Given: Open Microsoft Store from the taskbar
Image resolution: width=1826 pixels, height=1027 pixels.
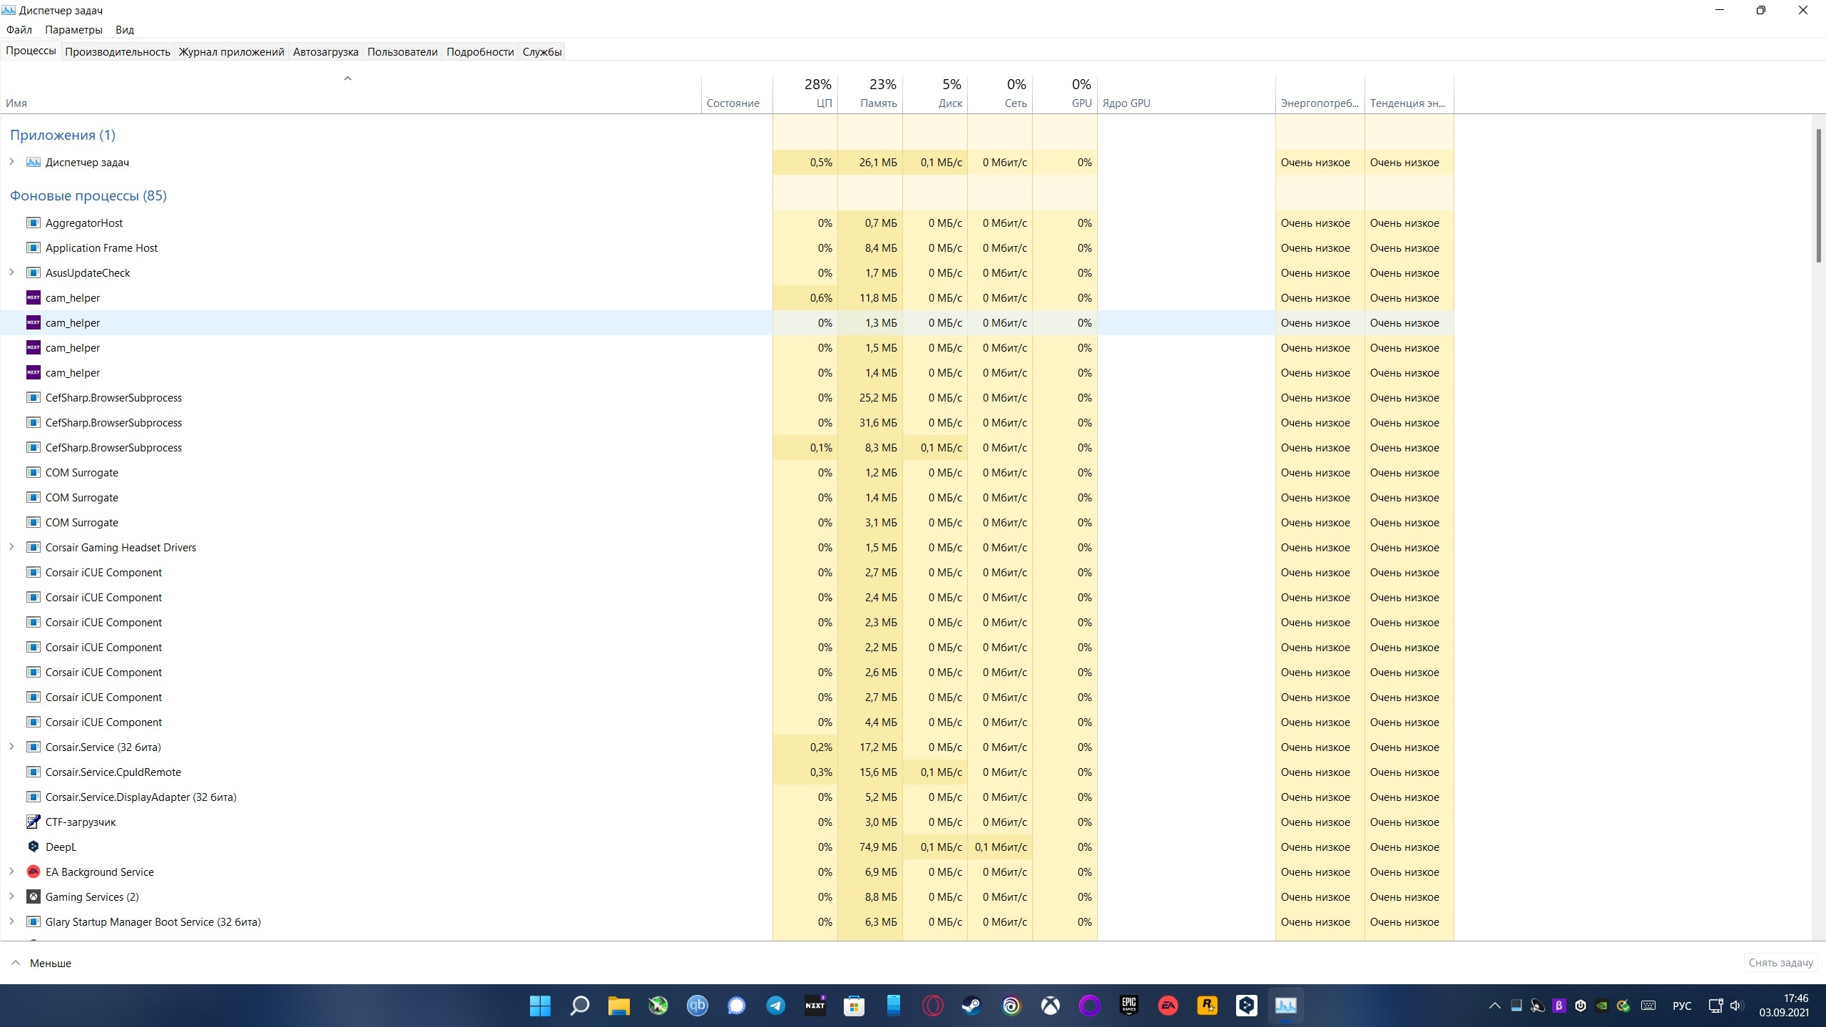Looking at the screenshot, I should coord(854,1006).
